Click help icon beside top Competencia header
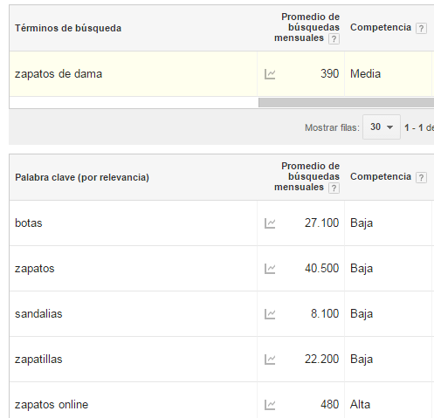The height and width of the screenshot is (418, 434). pos(421,28)
